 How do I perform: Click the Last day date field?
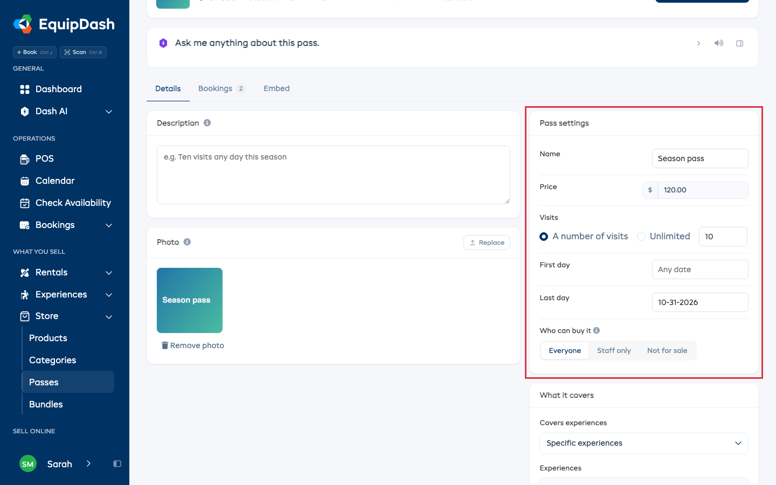click(700, 302)
